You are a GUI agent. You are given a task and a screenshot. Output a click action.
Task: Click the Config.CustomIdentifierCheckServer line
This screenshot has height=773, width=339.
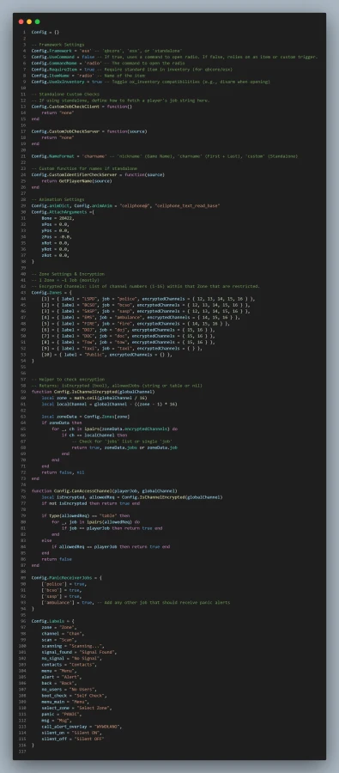(x=98, y=174)
